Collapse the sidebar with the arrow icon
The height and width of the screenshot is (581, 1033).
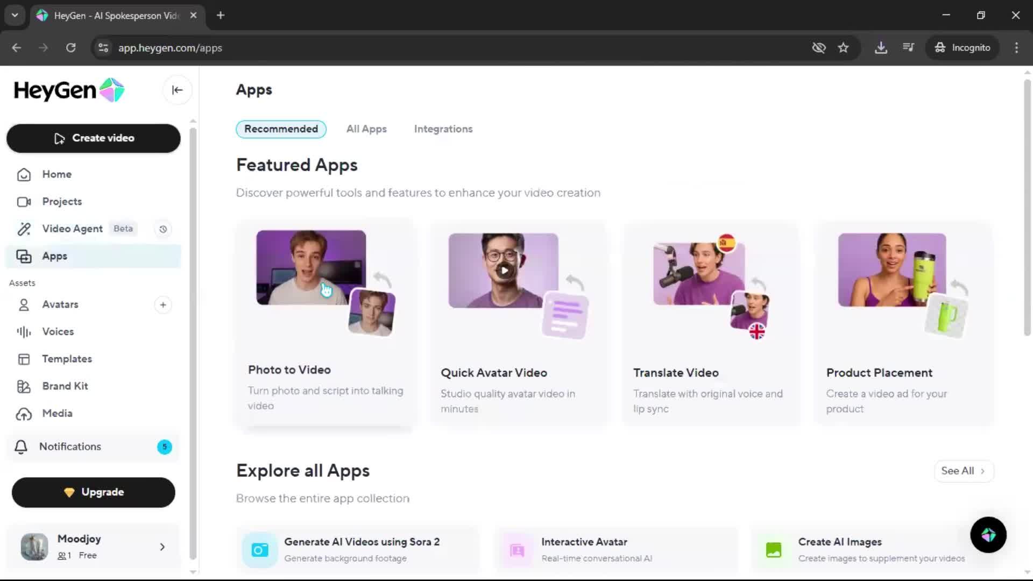tap(177, 90)
